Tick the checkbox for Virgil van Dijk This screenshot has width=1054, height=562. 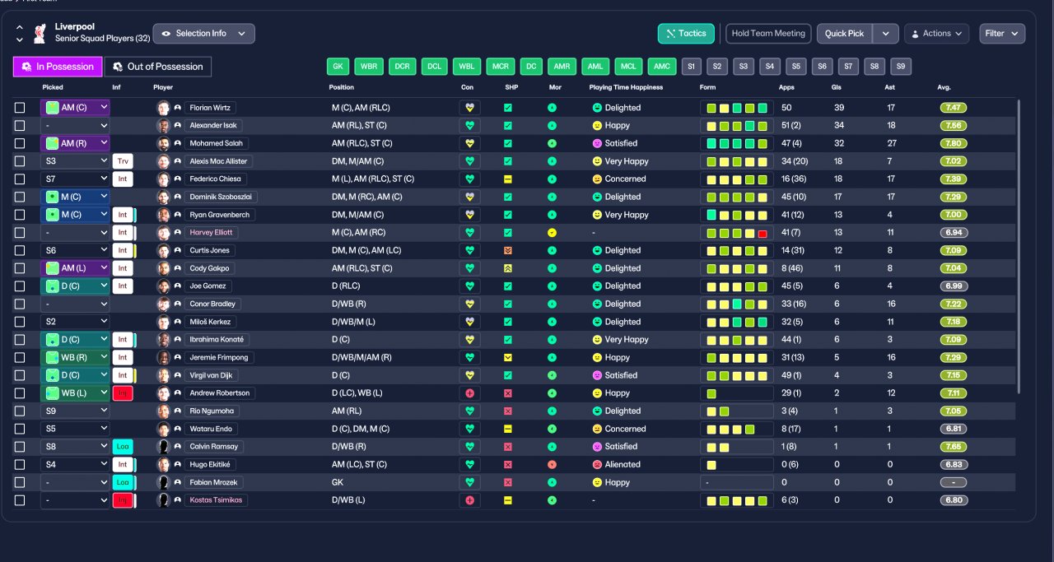pos(20,375)
